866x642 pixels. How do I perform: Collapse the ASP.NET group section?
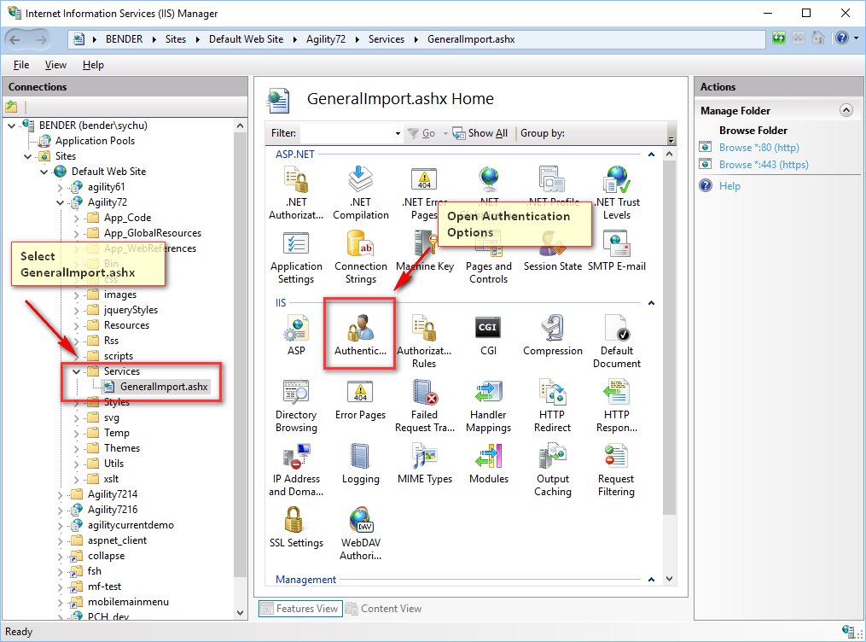pos(652,155)
